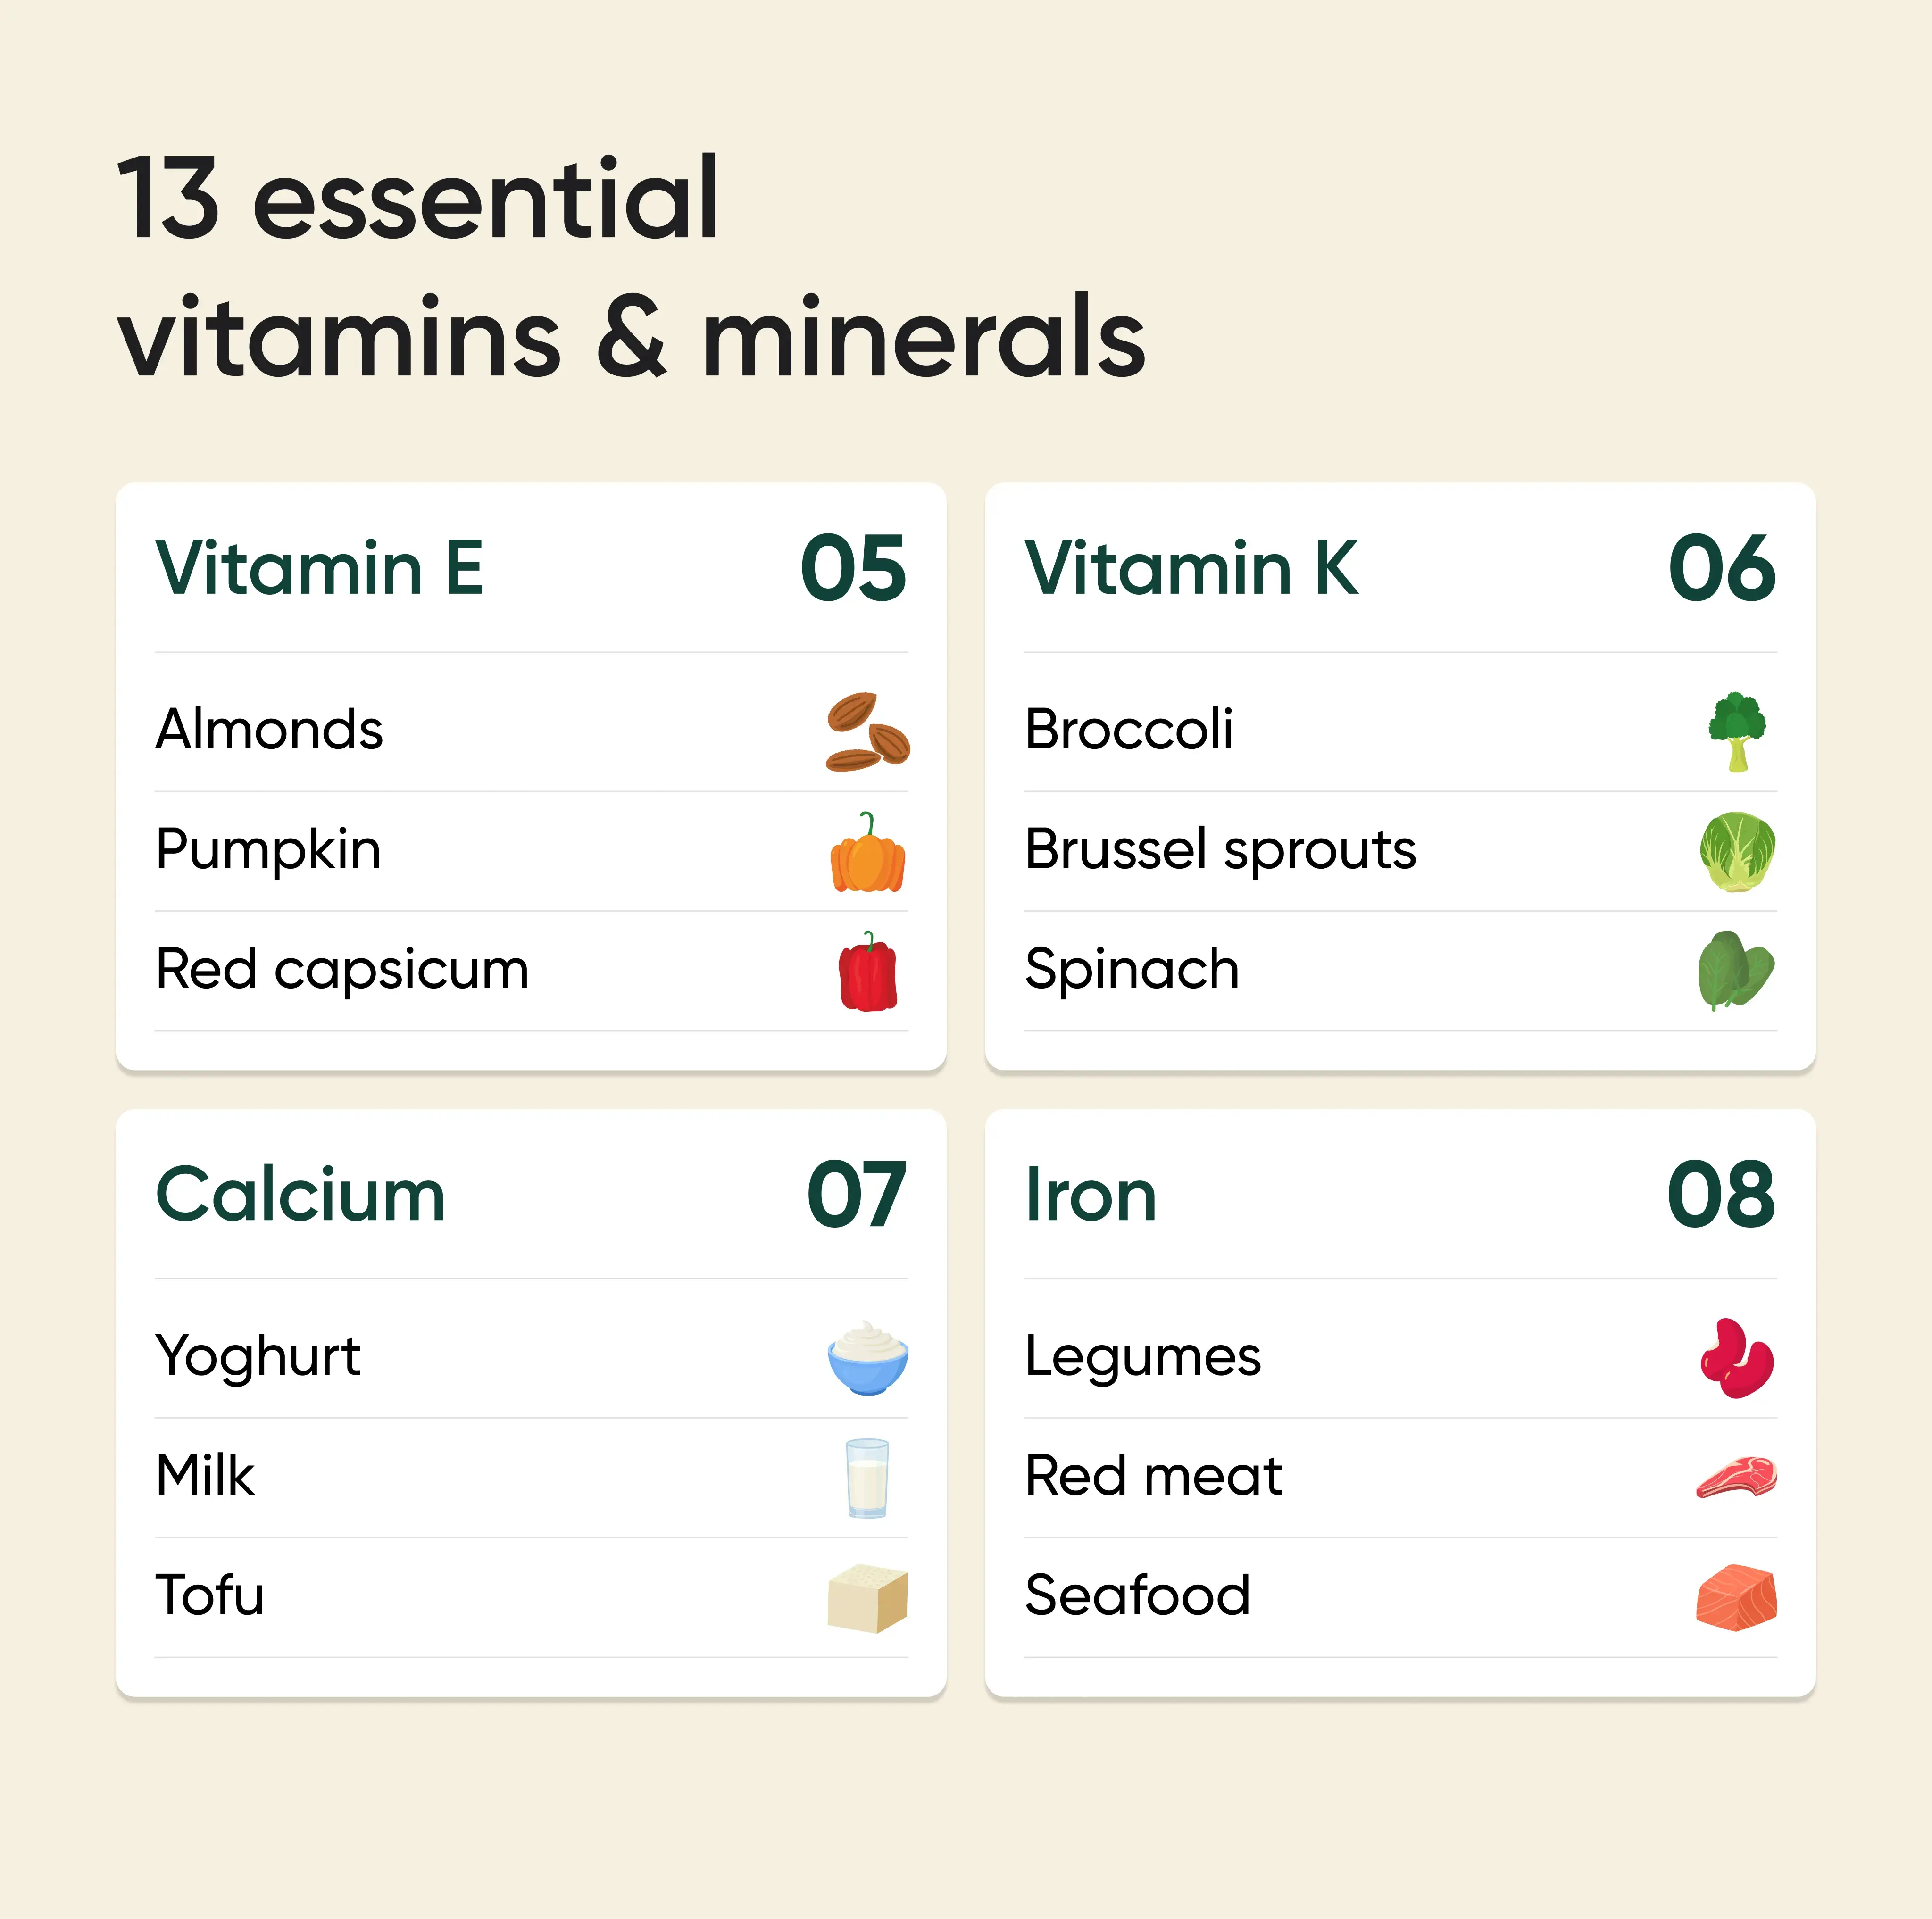Click the glass of milk icon
Image resolution: width=1932 pixels, height=1919 pixels.
[x=866, y=1477]
